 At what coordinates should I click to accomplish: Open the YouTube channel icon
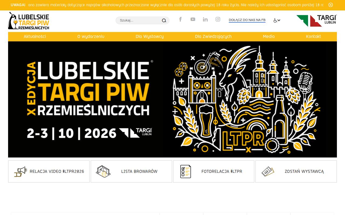click(193, 19)
